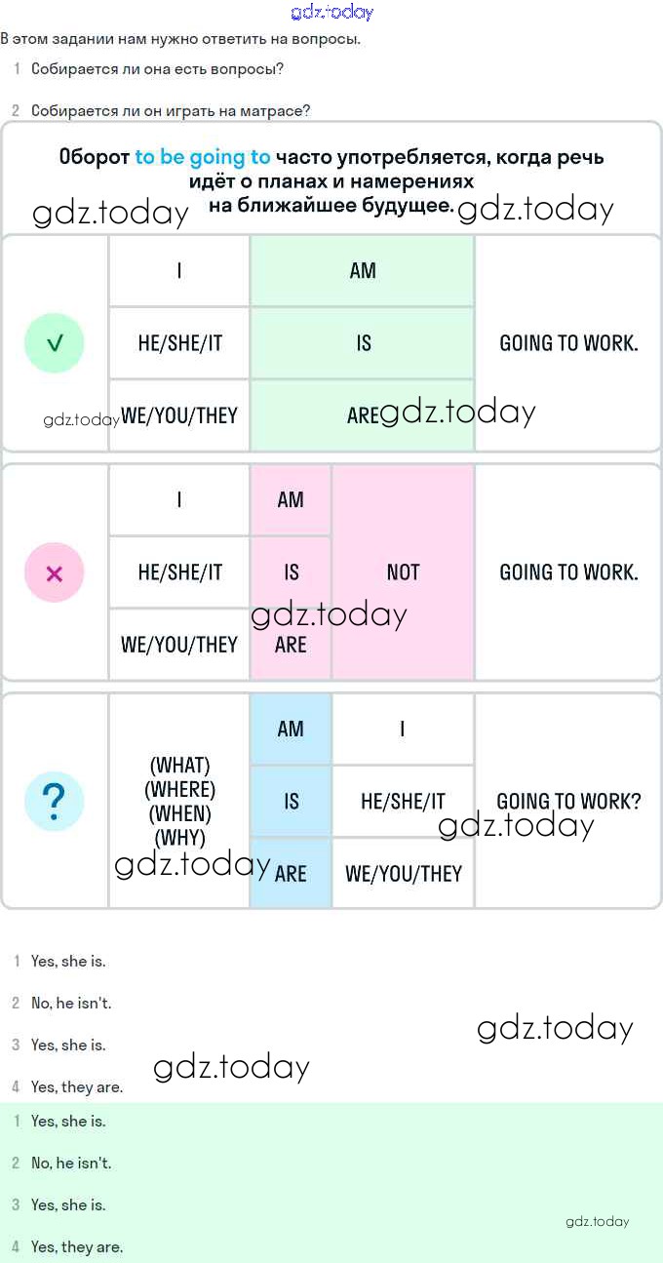Select the highlighted answer 'No, he isn't.'
The height and width of the screenshot is (1263, 663).
coord(71,1163)
